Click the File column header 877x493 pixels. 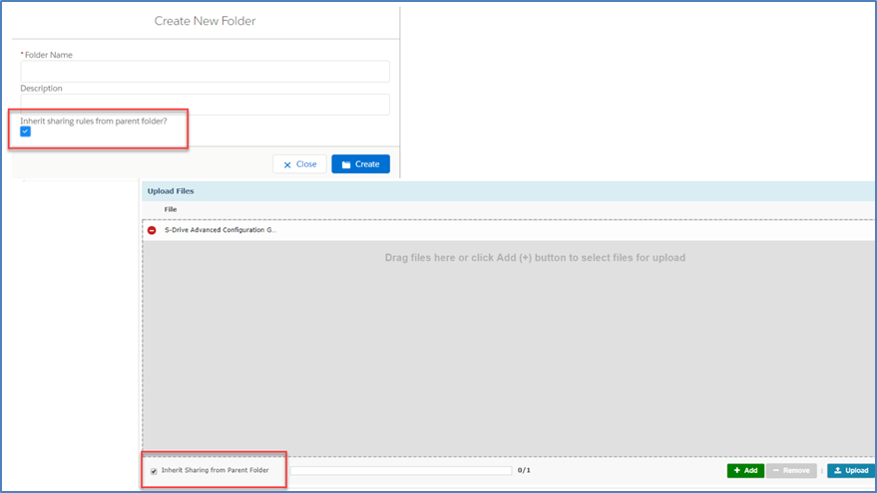tap(171, 209)
